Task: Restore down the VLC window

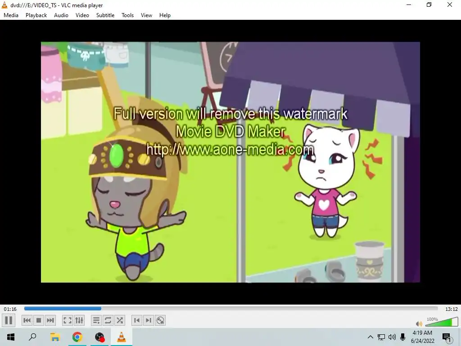Action: click(x=429, y=5)
